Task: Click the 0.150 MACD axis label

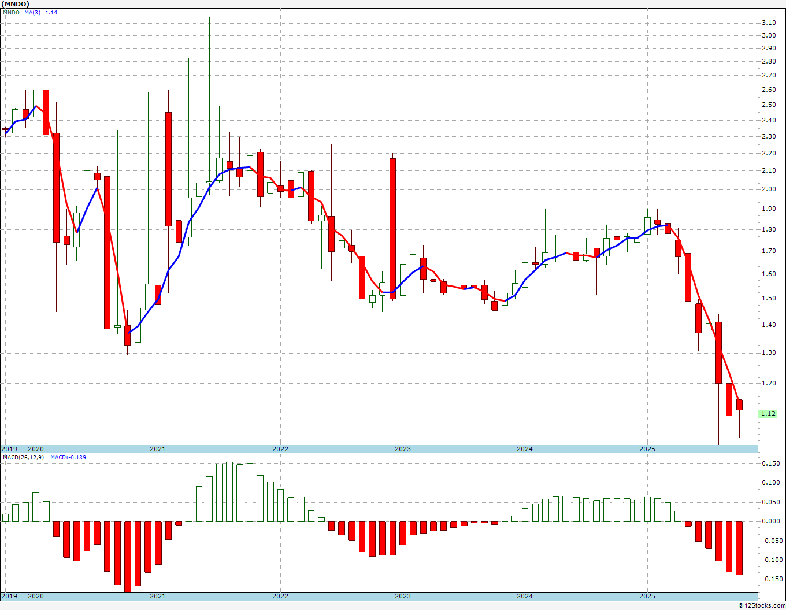Action: (x=770, y=463)
